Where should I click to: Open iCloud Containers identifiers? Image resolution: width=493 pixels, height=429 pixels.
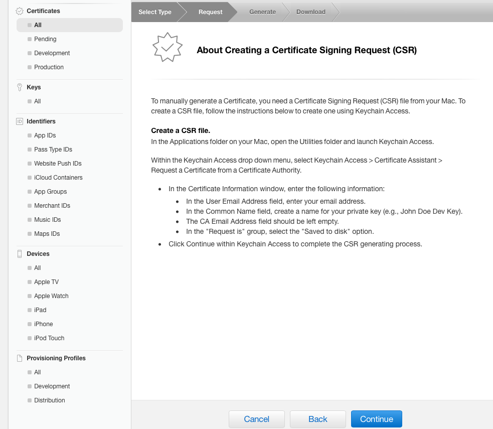[59, 178]
